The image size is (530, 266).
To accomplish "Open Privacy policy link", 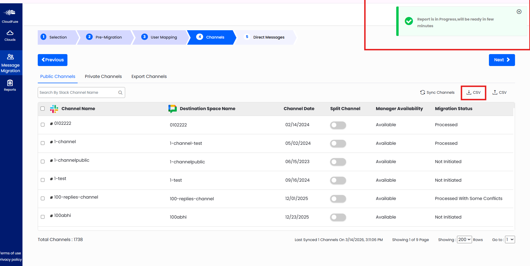I will pos(11,260).
